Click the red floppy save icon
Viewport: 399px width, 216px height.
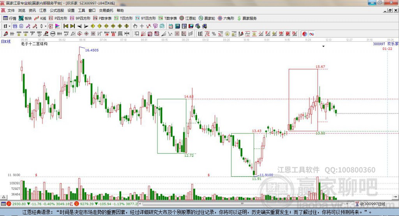click(x=191, y=26)
